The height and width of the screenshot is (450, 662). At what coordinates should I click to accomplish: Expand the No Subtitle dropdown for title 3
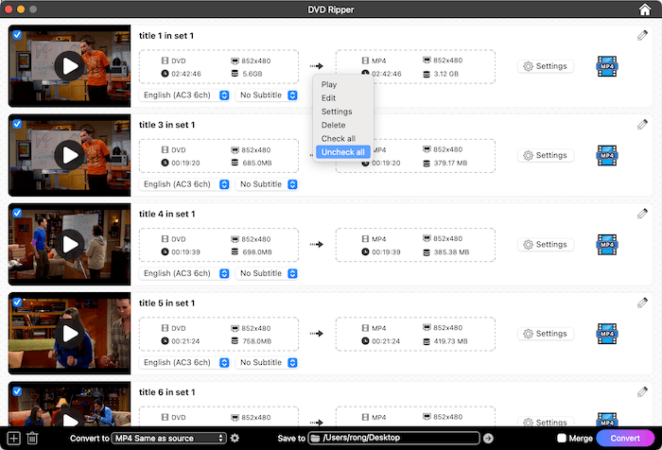[x=269, y=184]
